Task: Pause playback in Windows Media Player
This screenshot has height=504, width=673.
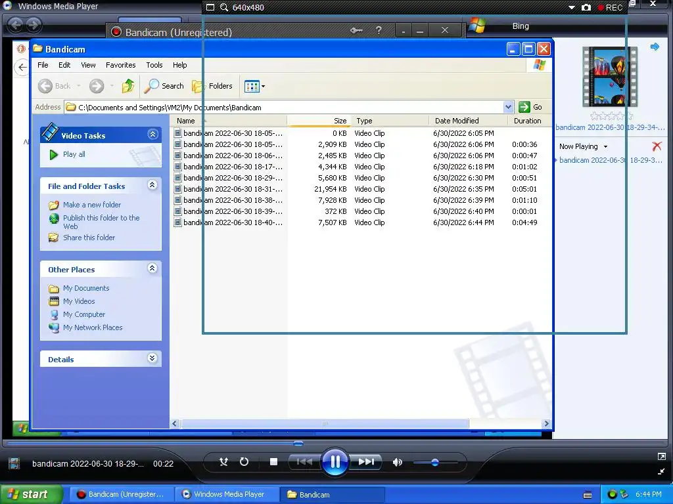Action: (x=335, y=462)
